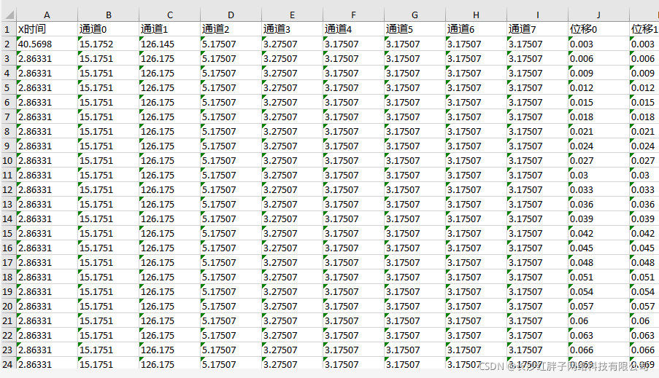Select the 0.039 cell in column J
This screenshot has width=659, height=378.
tap(599, 218)
